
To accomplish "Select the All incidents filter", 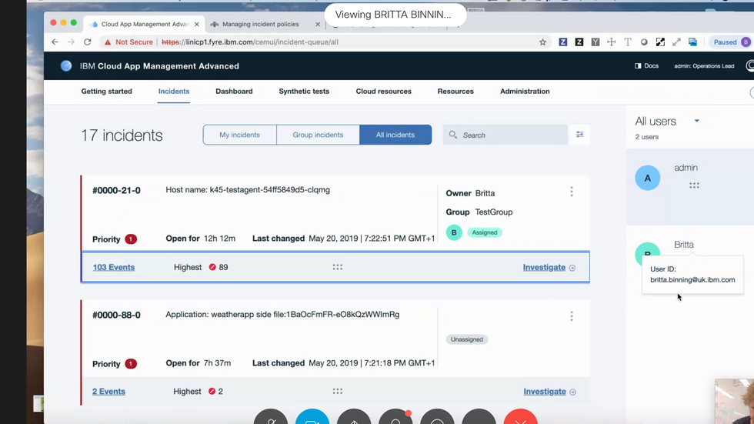I will pyautogui.click(x=395, y=135).
